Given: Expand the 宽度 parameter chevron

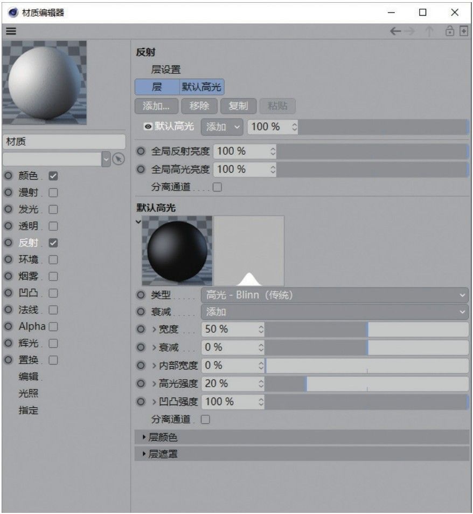Looking at the screenshot, I should click(x=154, y=329).
